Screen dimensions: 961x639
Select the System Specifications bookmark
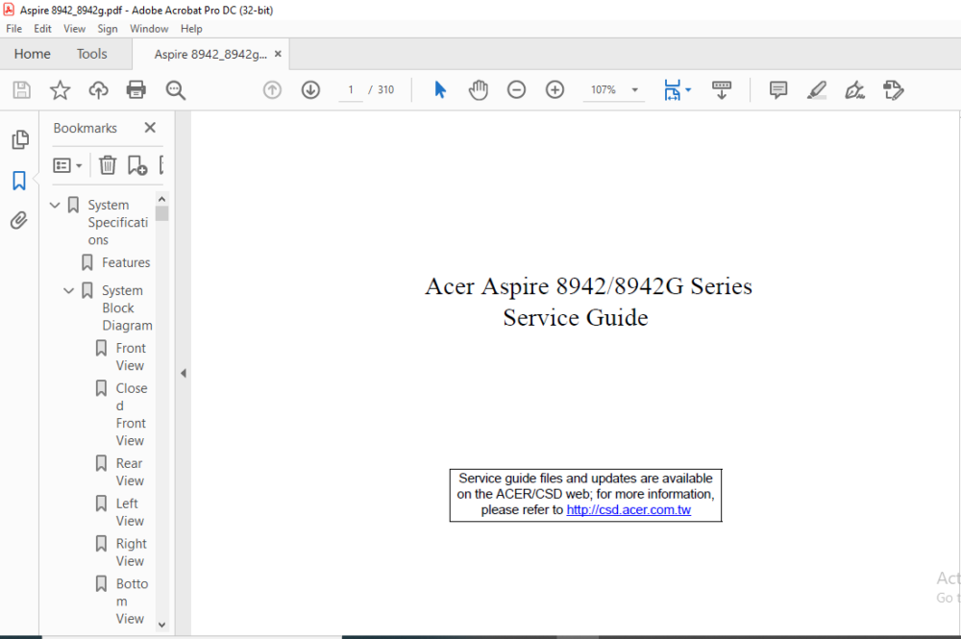[117, 222]
